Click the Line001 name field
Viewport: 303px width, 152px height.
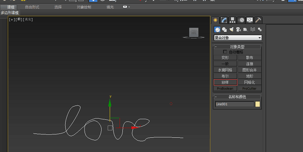click(234, 104)
